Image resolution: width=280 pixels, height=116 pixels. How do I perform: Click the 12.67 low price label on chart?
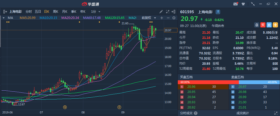coord(21,104)
